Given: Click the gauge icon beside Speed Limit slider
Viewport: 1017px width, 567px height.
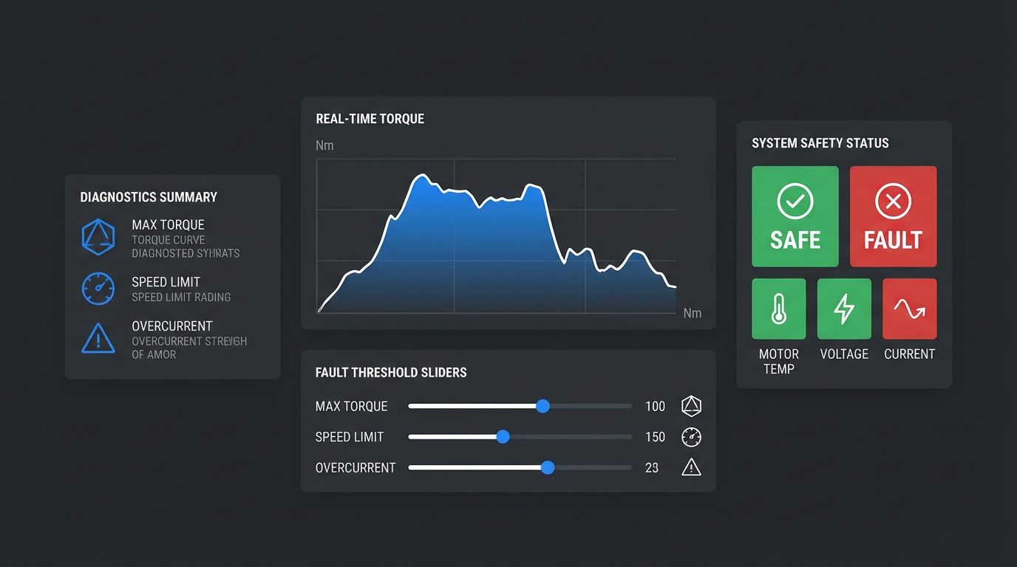Looking at the screenshot, I should click(691, 436).
